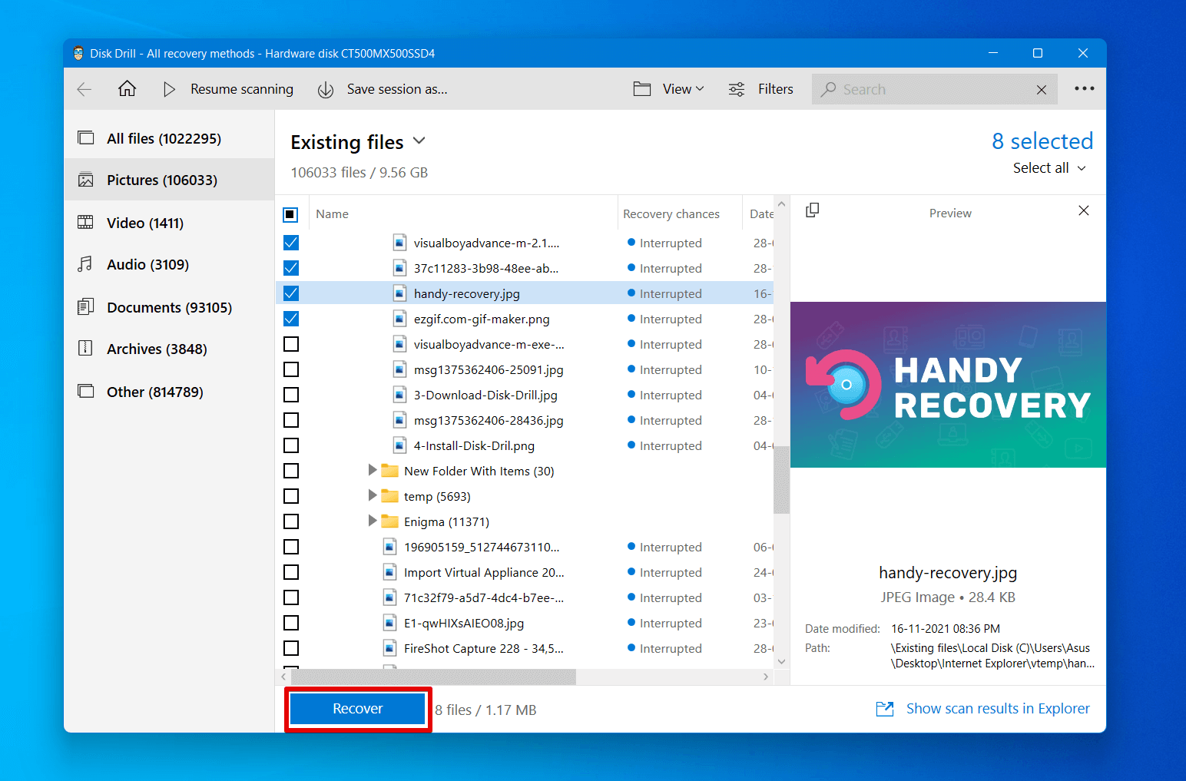
Task: Click file icon of 3-Download-Disk-Drill.jpg
Action: pos(399,395)
